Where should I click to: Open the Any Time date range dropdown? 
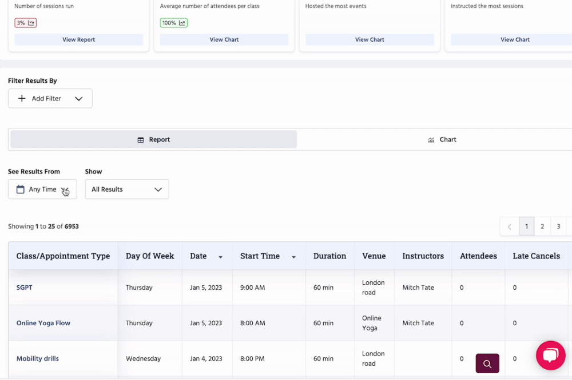(x=43, y=189)
